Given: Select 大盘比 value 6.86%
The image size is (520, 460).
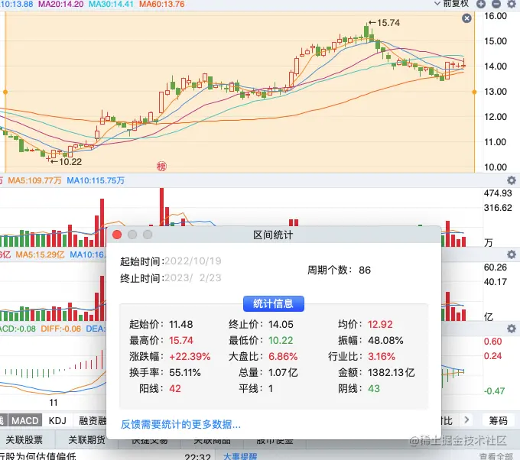Looking at the screenshot, I should point(283,356).
